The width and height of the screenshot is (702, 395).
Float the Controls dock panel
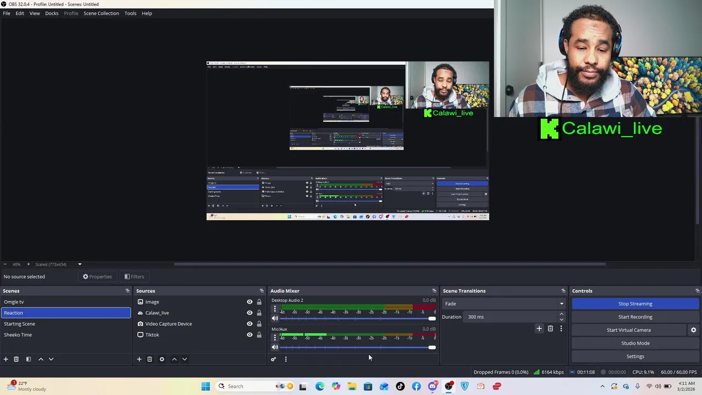click(x=697, y=291)
